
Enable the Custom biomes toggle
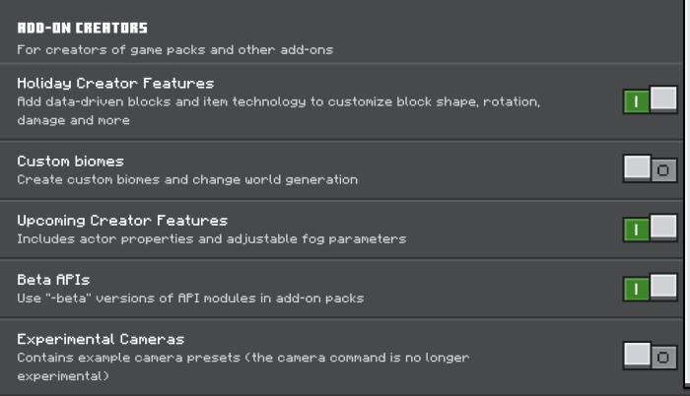pos(650,169)
